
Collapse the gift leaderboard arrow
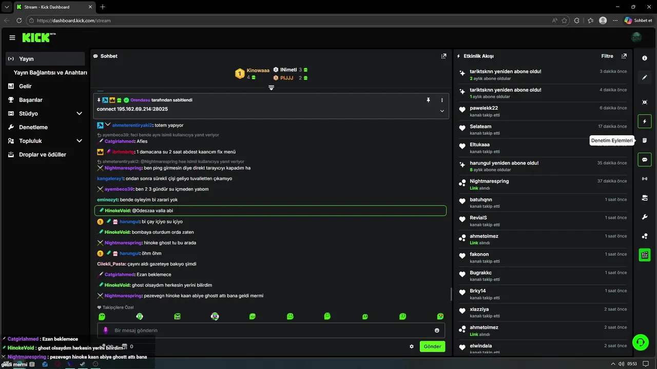pyautogui.click(x=271, y=88)
